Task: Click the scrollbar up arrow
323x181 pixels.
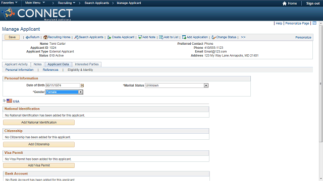Action: 321,23
